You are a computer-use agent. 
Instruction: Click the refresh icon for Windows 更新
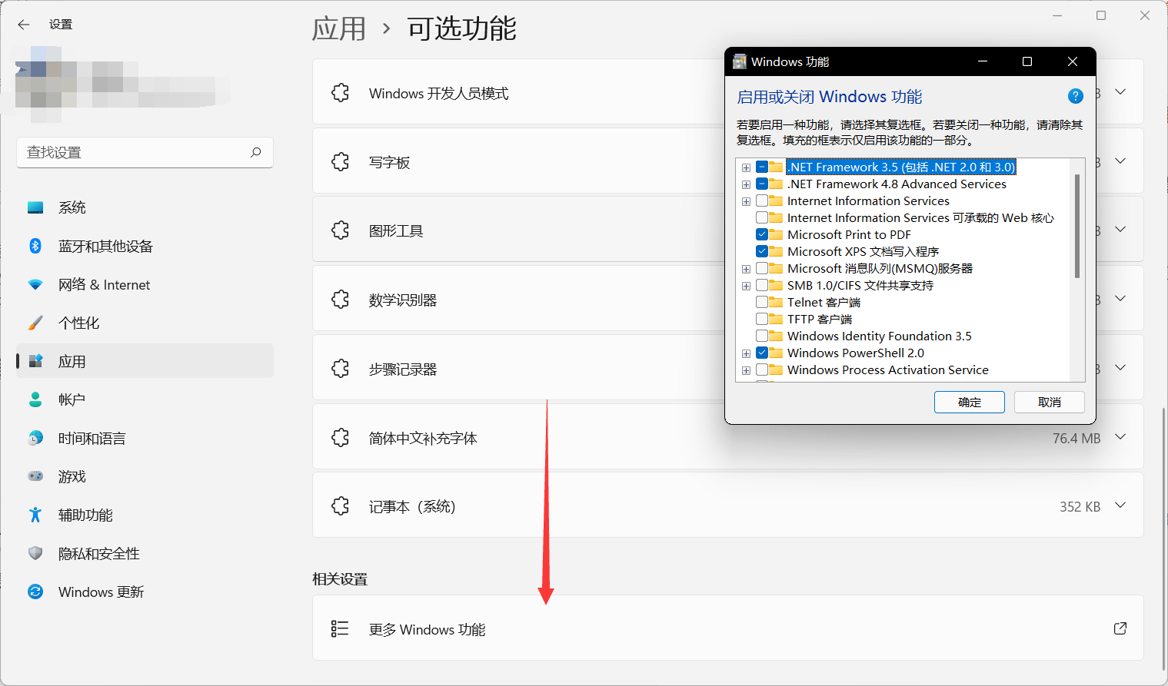pos(35,592)
